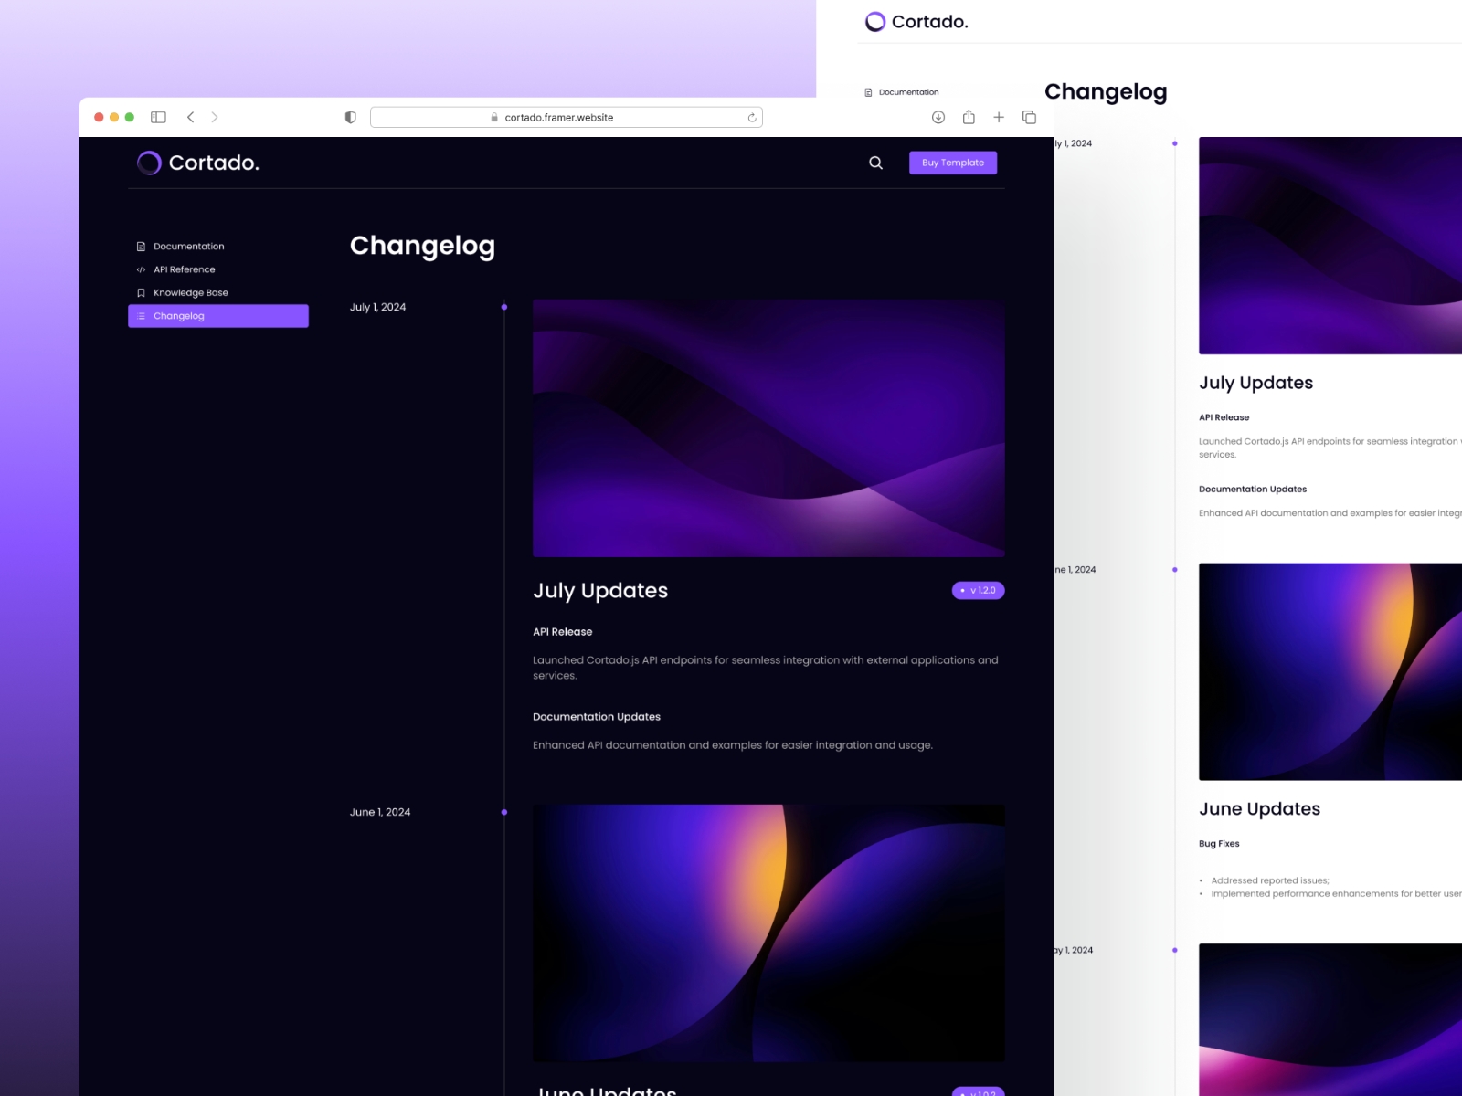Open the browser downloads icon
The width and height of the screenshot is (1462, 1096).
(x=938, y=117)
